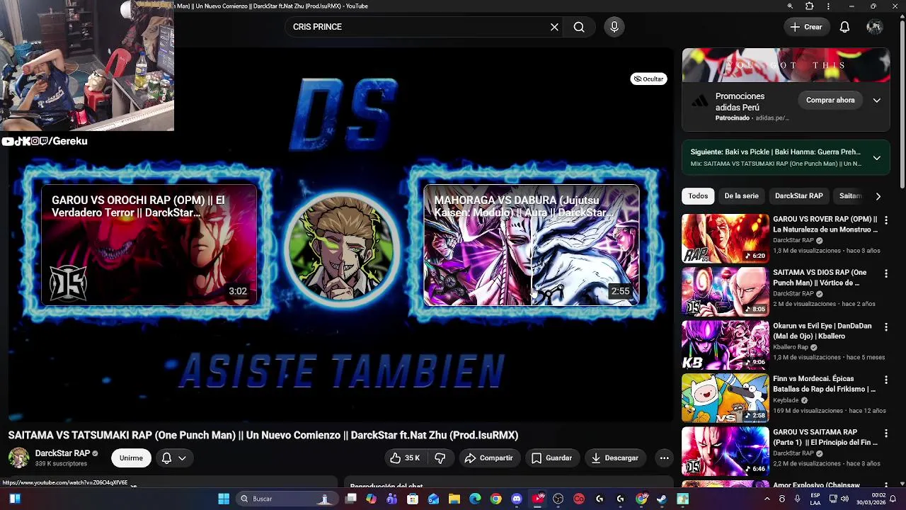The image size is (906, 510).
Task: Open Discord from the taskbar
Action: click(517, 499)
